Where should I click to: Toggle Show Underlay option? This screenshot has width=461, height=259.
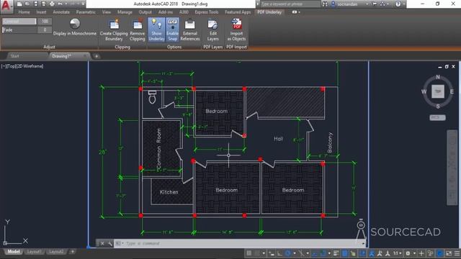pyautogui.click(x=156, y=30)
